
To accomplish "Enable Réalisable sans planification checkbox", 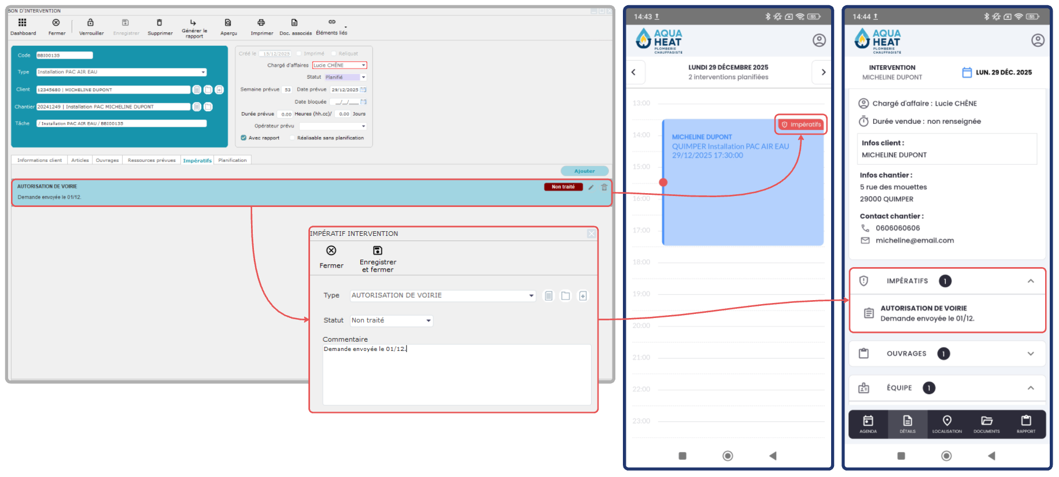I will pyautogui.click(x=292, y=138).
